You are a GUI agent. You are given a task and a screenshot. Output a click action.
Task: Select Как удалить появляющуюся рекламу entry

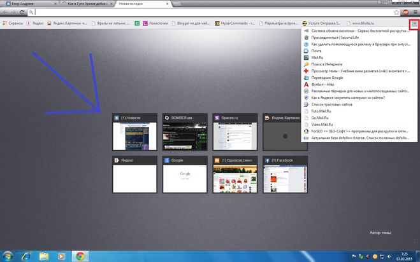(x=359, y=44)
